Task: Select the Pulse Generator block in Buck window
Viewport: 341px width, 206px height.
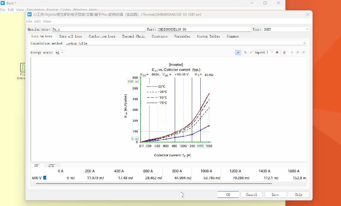Action: [x=23, y=68]
